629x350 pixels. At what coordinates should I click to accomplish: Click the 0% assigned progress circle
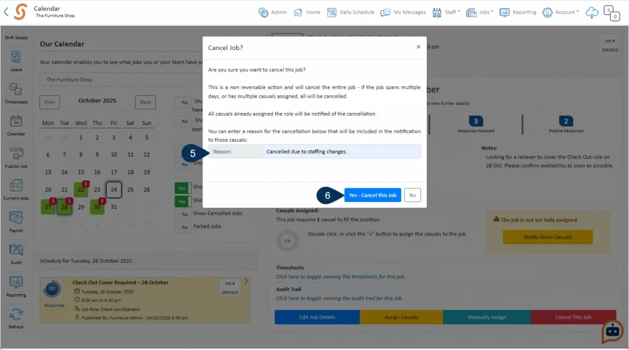[x=287, y=241]
